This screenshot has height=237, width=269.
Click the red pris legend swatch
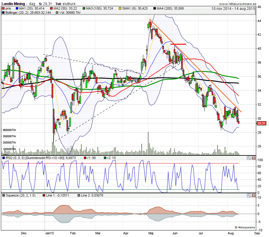(x=3, y=8)
